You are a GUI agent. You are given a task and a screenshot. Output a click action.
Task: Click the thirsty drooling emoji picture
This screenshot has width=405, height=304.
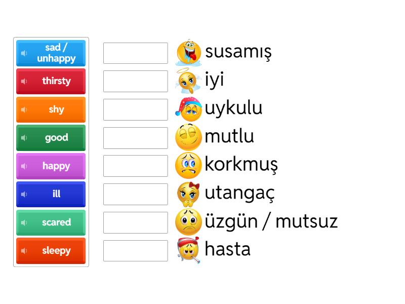188,52
